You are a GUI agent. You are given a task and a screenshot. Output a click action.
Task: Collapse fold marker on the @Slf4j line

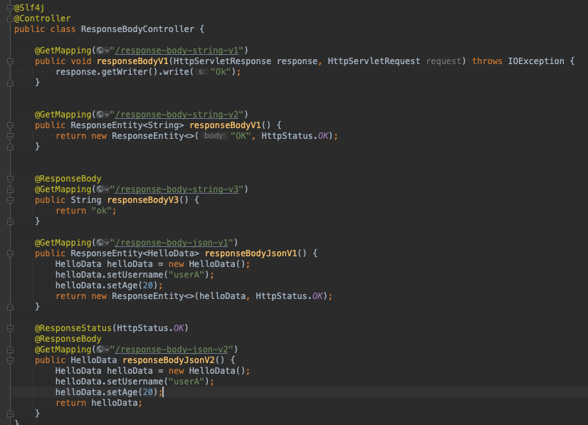(10, 8)
